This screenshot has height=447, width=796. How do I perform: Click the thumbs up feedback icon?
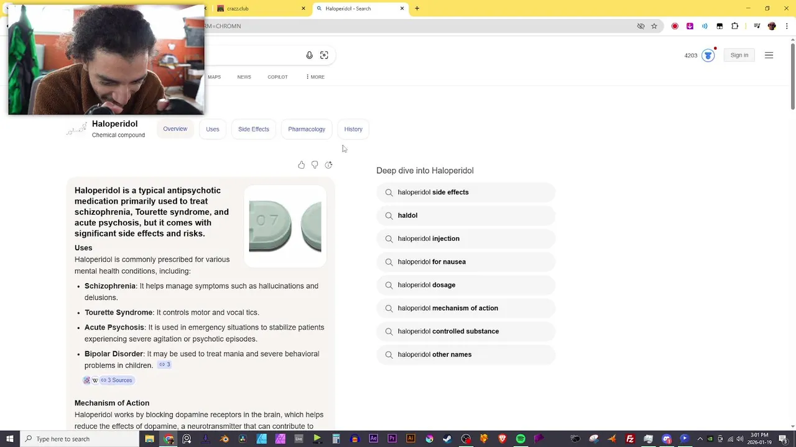click(301, 165)
